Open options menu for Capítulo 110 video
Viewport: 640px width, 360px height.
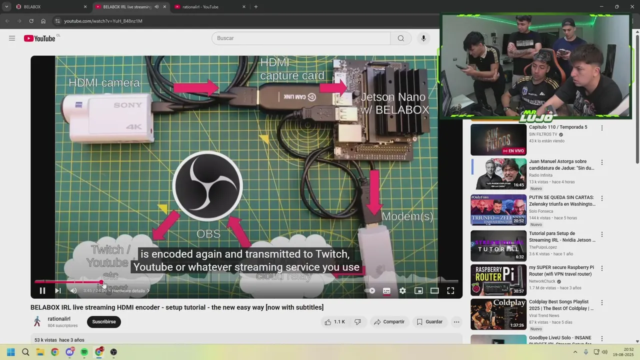coord(602,128)
